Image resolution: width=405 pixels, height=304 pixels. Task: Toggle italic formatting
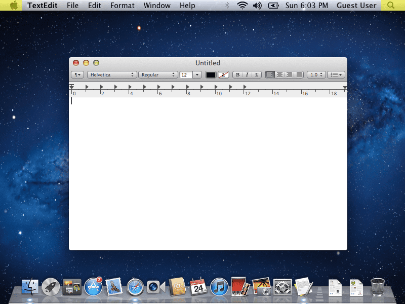[247, 74]
